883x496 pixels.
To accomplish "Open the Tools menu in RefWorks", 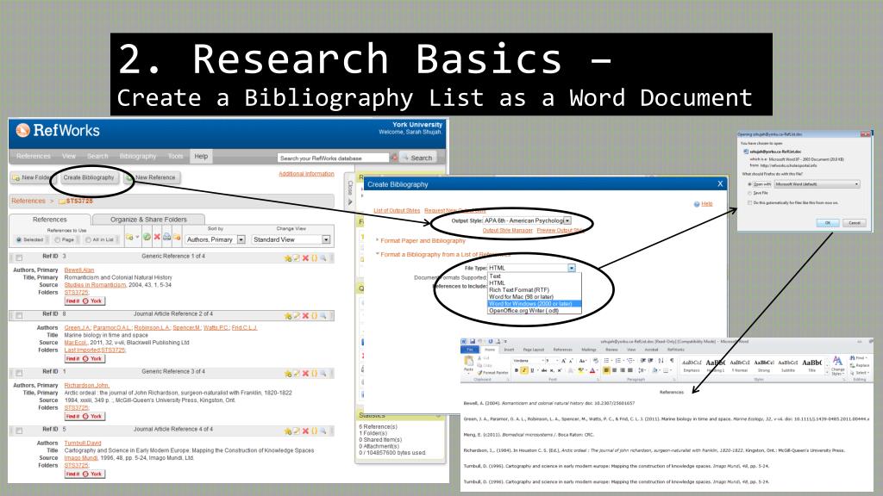I will coord(175,157).
